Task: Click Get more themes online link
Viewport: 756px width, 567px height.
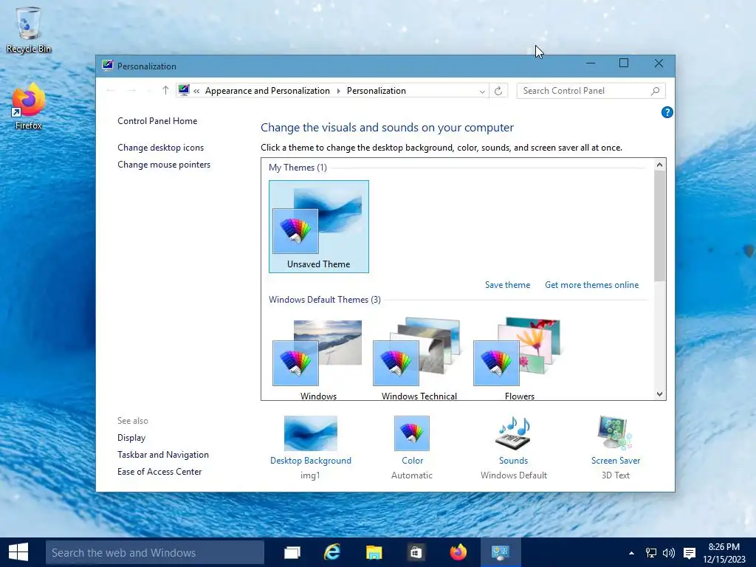Action: pos(591,285)
